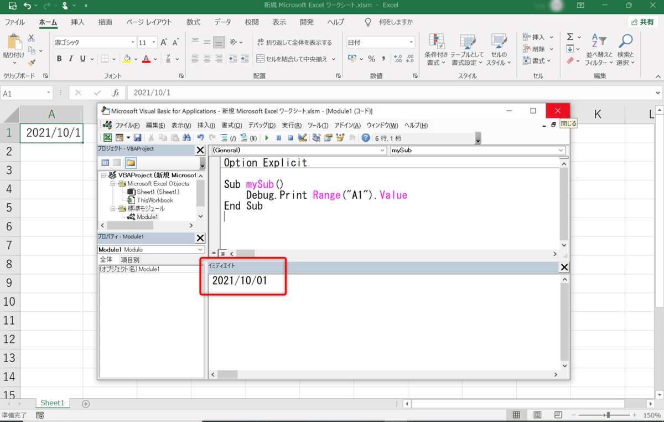
Task: Open VBA 実行(R) menu
Action: click(292, 125)
